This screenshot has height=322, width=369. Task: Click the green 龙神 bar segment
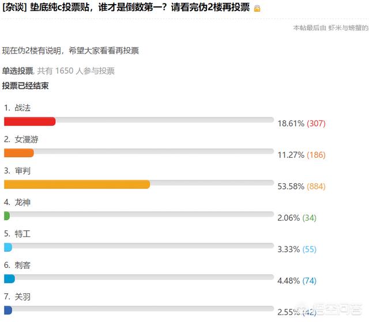tap(7, 216)
